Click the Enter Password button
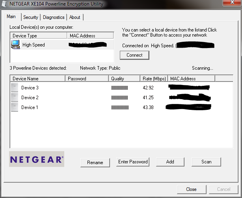This screenshot has width=242, height=198. [133, 162]
